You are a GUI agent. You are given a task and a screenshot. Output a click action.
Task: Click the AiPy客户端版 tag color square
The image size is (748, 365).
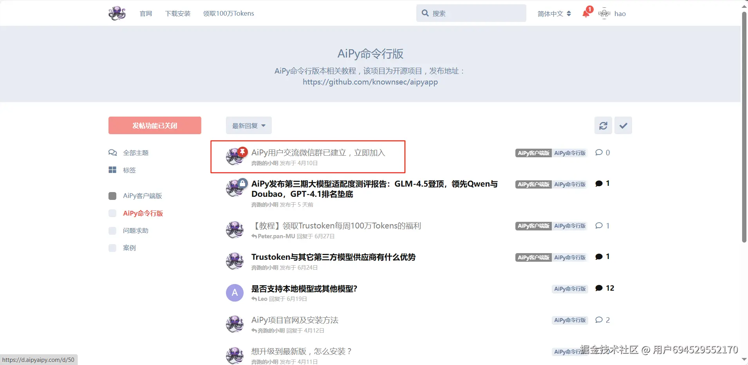point(112,196)
